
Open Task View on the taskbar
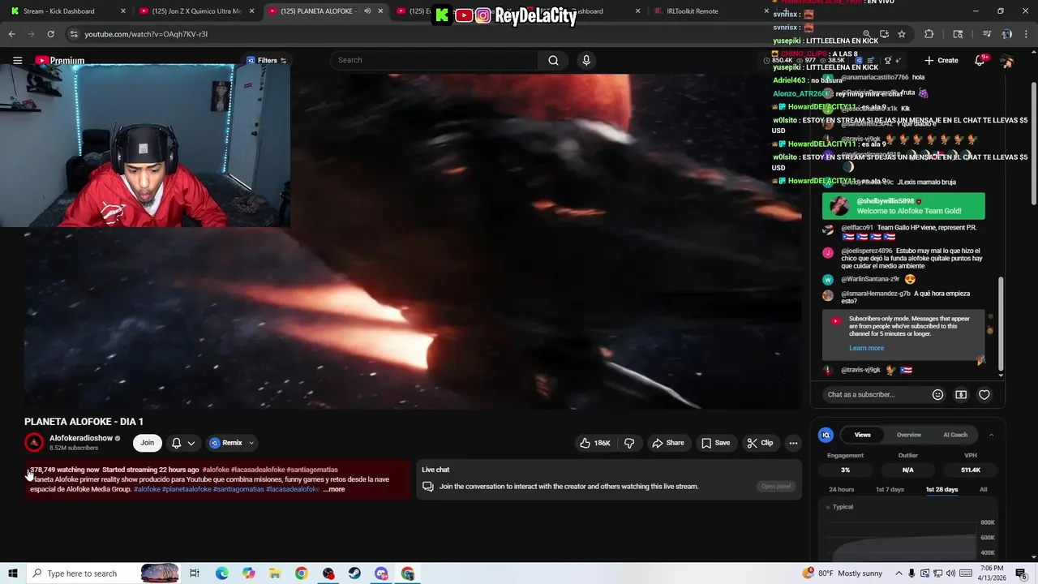click(x=195, y=573)
